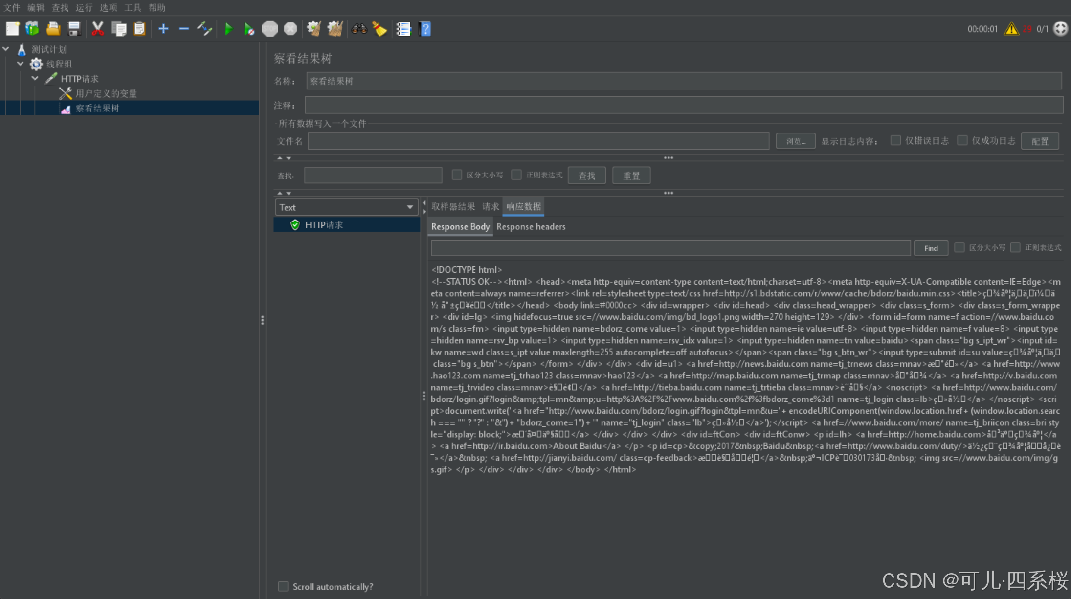Image resolution: width=1071 pixels, height=599 pixels.
Task: Enable the 仅错误日志 checkbox
Action: pos(895,141)
